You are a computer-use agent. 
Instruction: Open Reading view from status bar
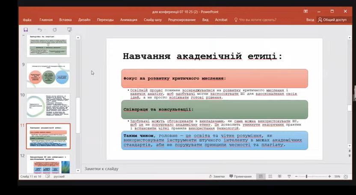click(279, 177)
